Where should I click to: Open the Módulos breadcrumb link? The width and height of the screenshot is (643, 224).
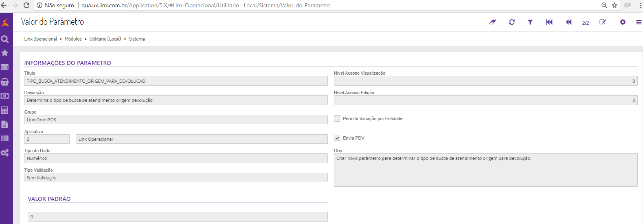(73, 39)
